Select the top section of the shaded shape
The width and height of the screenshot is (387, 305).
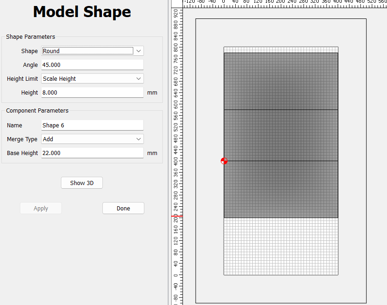click(281, 81)
